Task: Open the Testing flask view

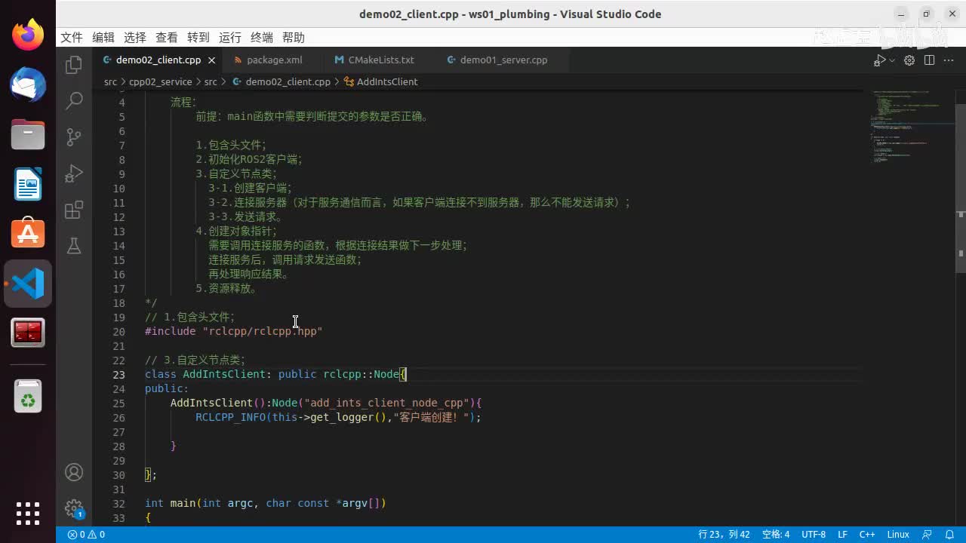Action: (x=74, y=245)
